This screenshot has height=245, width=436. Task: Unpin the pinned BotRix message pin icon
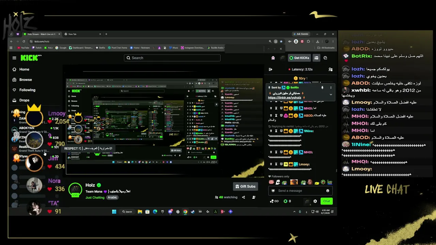point(322,88)
